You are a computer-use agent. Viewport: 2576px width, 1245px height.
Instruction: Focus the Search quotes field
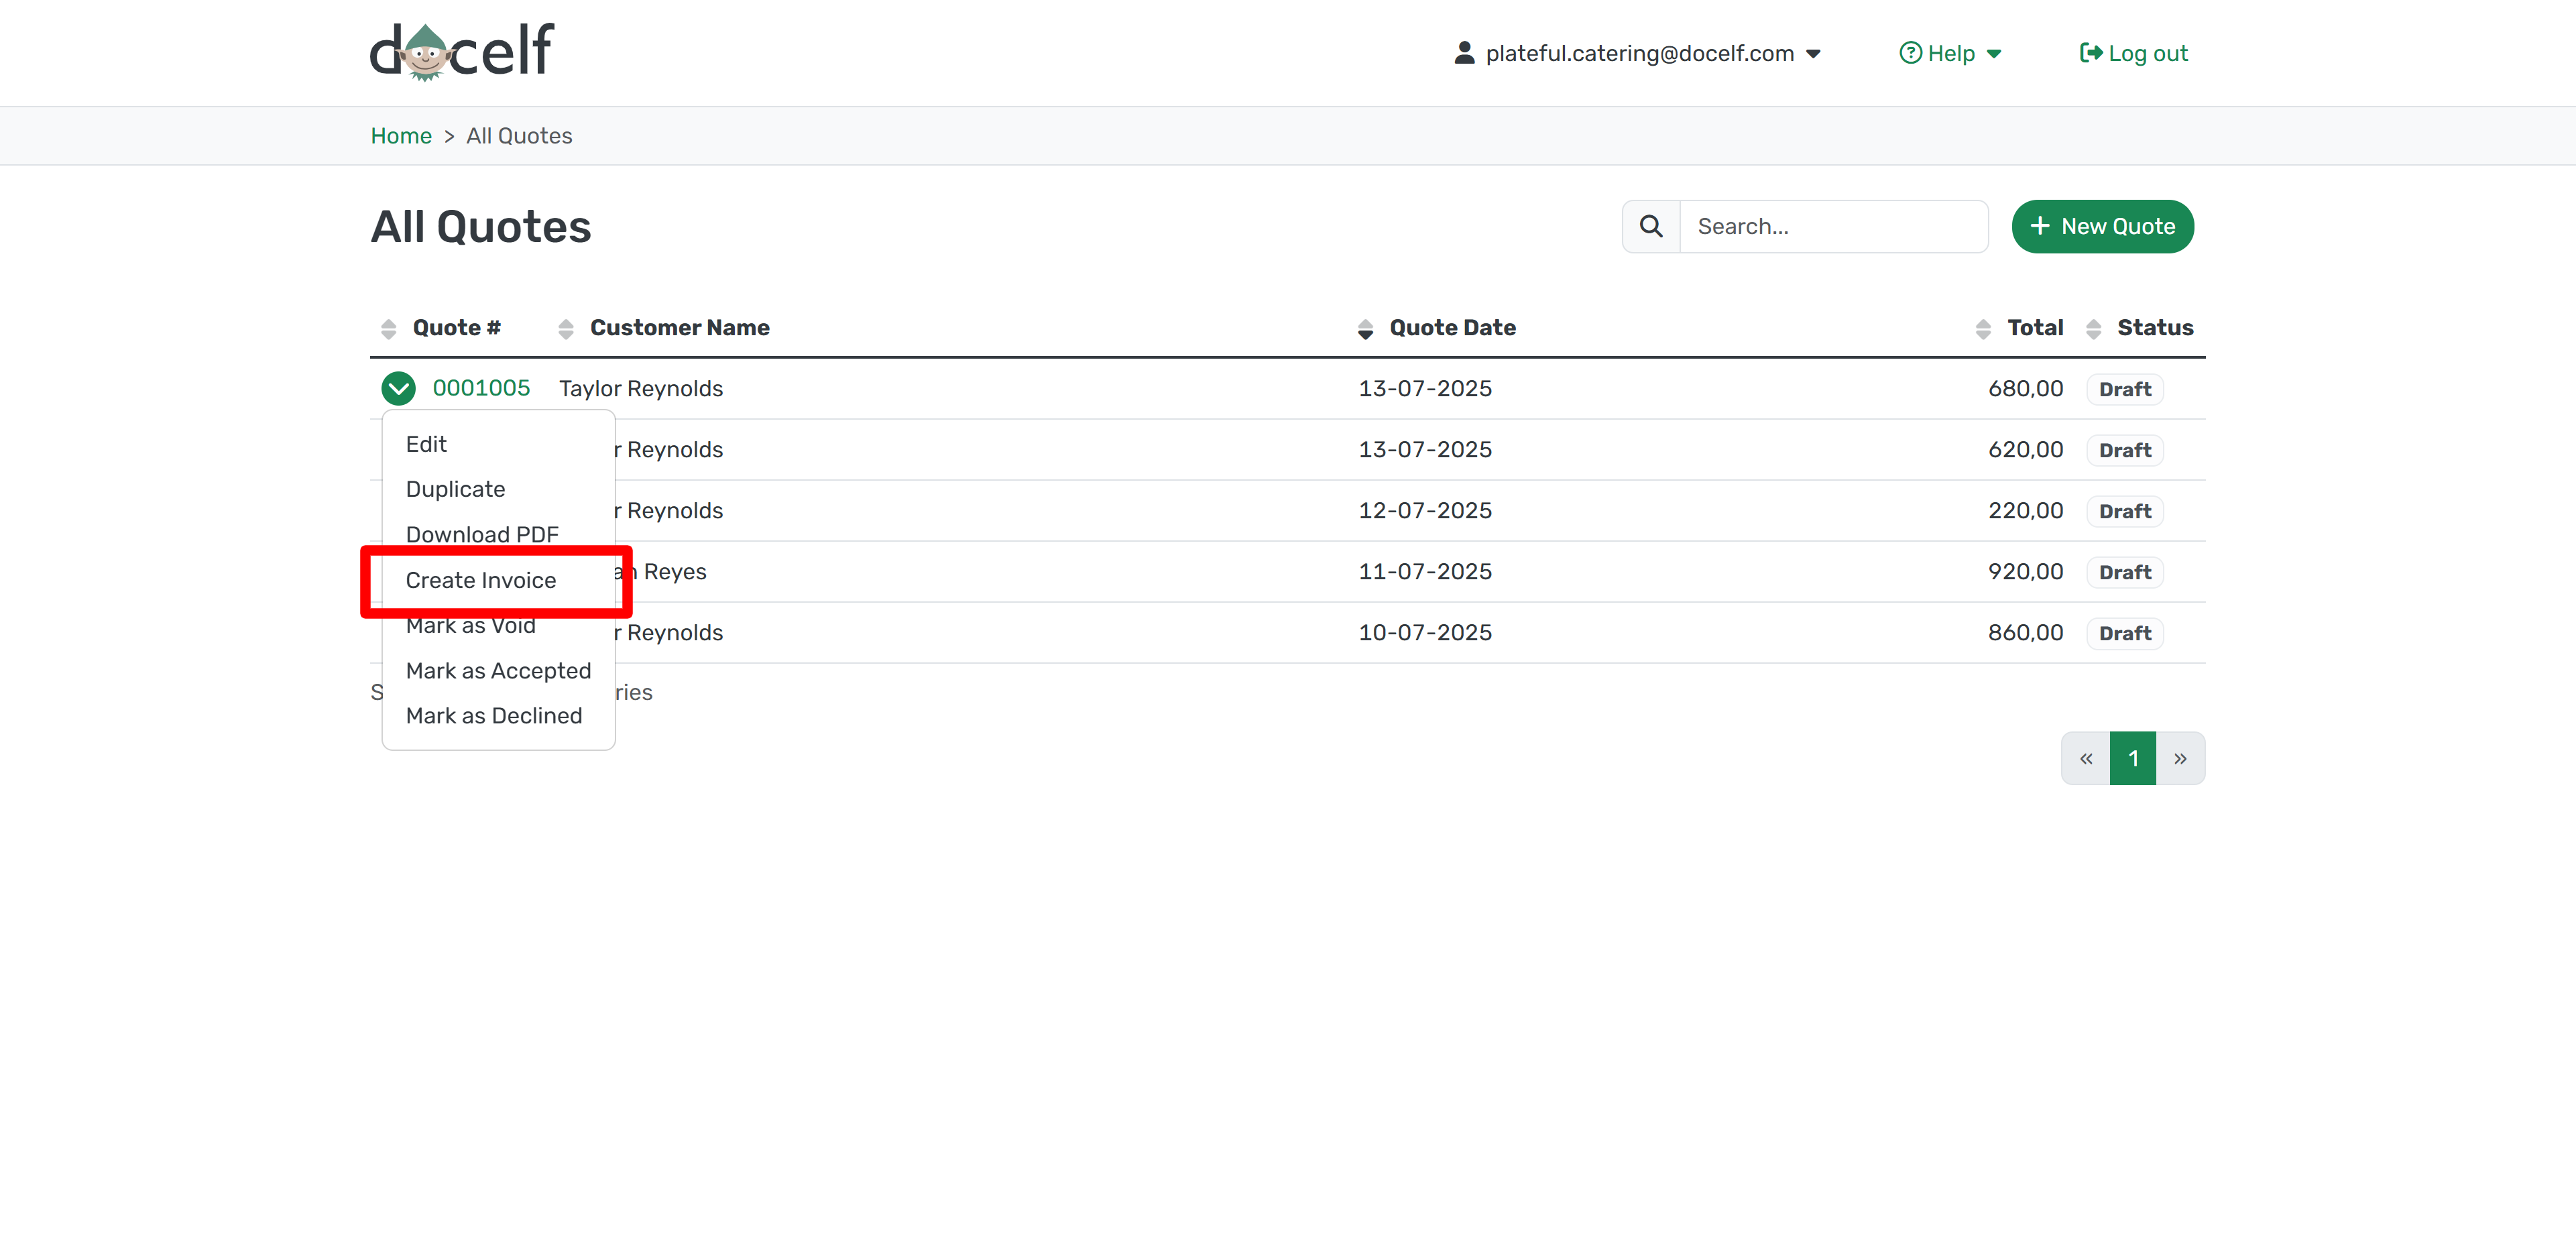click(1833, 227)
